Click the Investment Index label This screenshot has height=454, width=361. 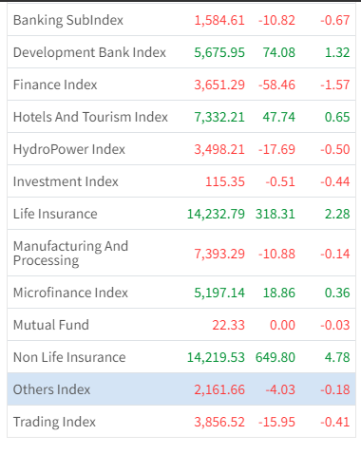tap(66, 181)
